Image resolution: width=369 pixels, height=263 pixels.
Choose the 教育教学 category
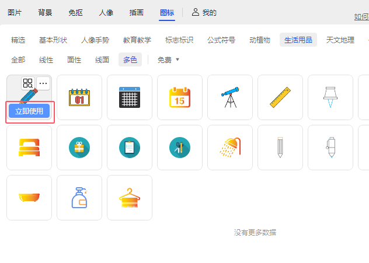[137, 40]
